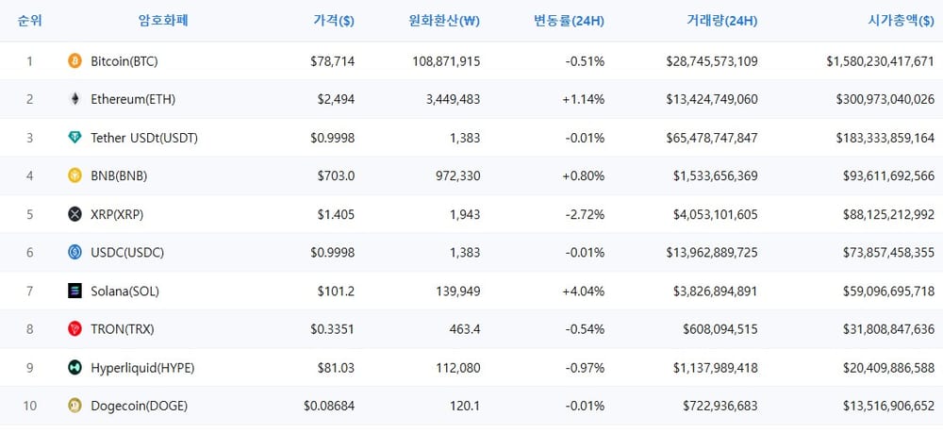Image resolution: width=943 pixels, height=433 pixels.
Task: Select Solana won value 139,949
Action: (458, 291)
